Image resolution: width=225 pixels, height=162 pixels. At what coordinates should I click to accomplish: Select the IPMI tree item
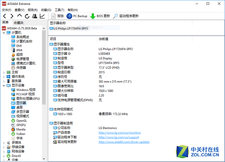(17, 50)
